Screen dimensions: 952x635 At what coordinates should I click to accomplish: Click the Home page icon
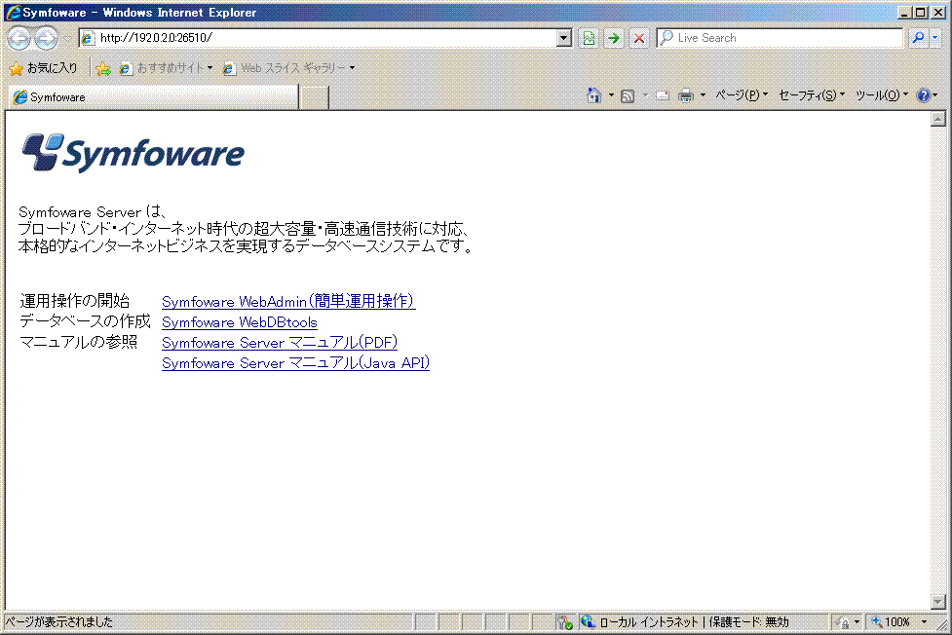point(593,95)
